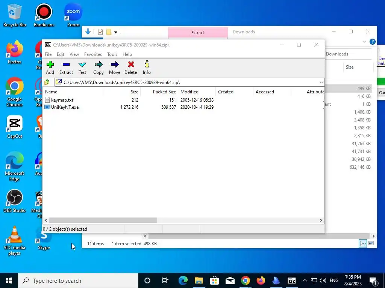Sort by Name column header
Image resolution: width=385 pixels, height=288 pixels.
pos(73,92)
